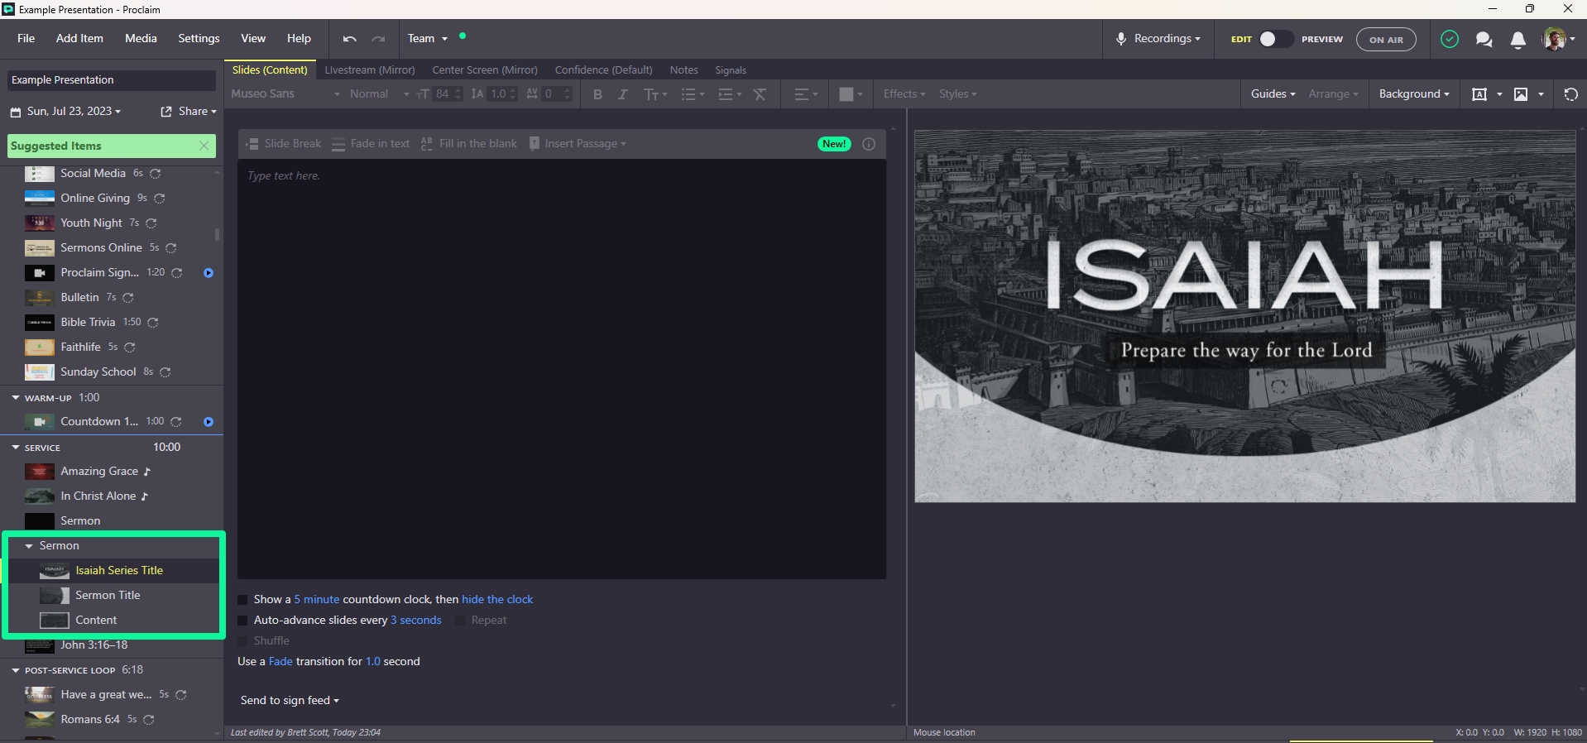This screenshot has height=743, width=1587.
Task: Click the Fade transition link
Action: click(280, 662)
